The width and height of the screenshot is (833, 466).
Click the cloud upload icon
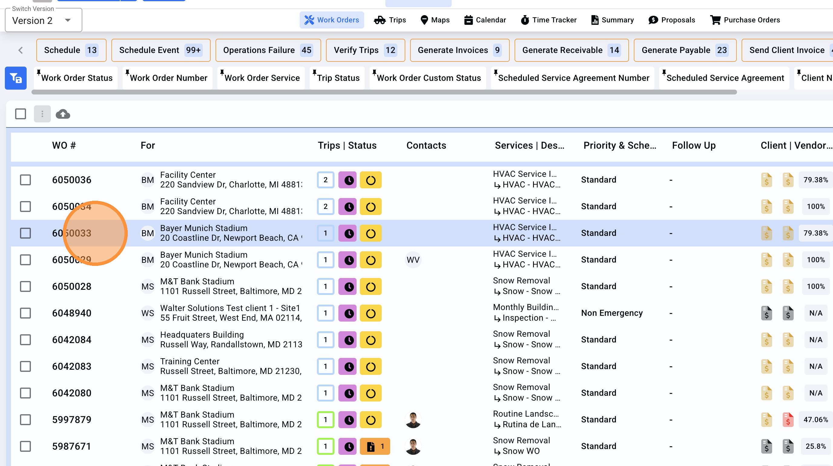pos(63,114)
